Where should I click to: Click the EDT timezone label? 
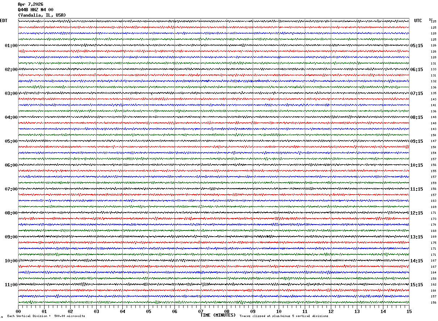[4, 21]
